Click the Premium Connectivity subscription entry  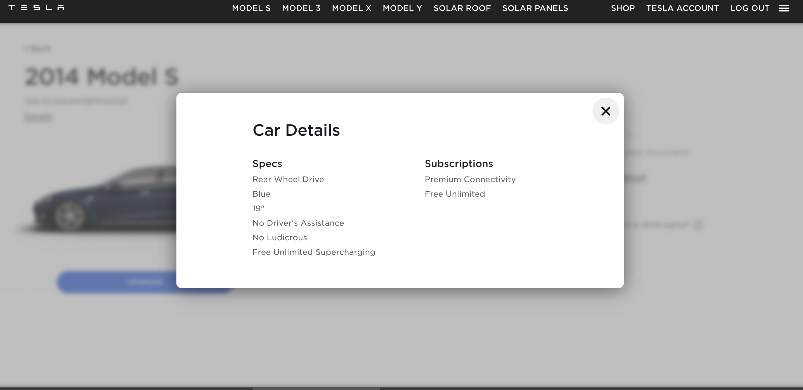click(470, 179)
